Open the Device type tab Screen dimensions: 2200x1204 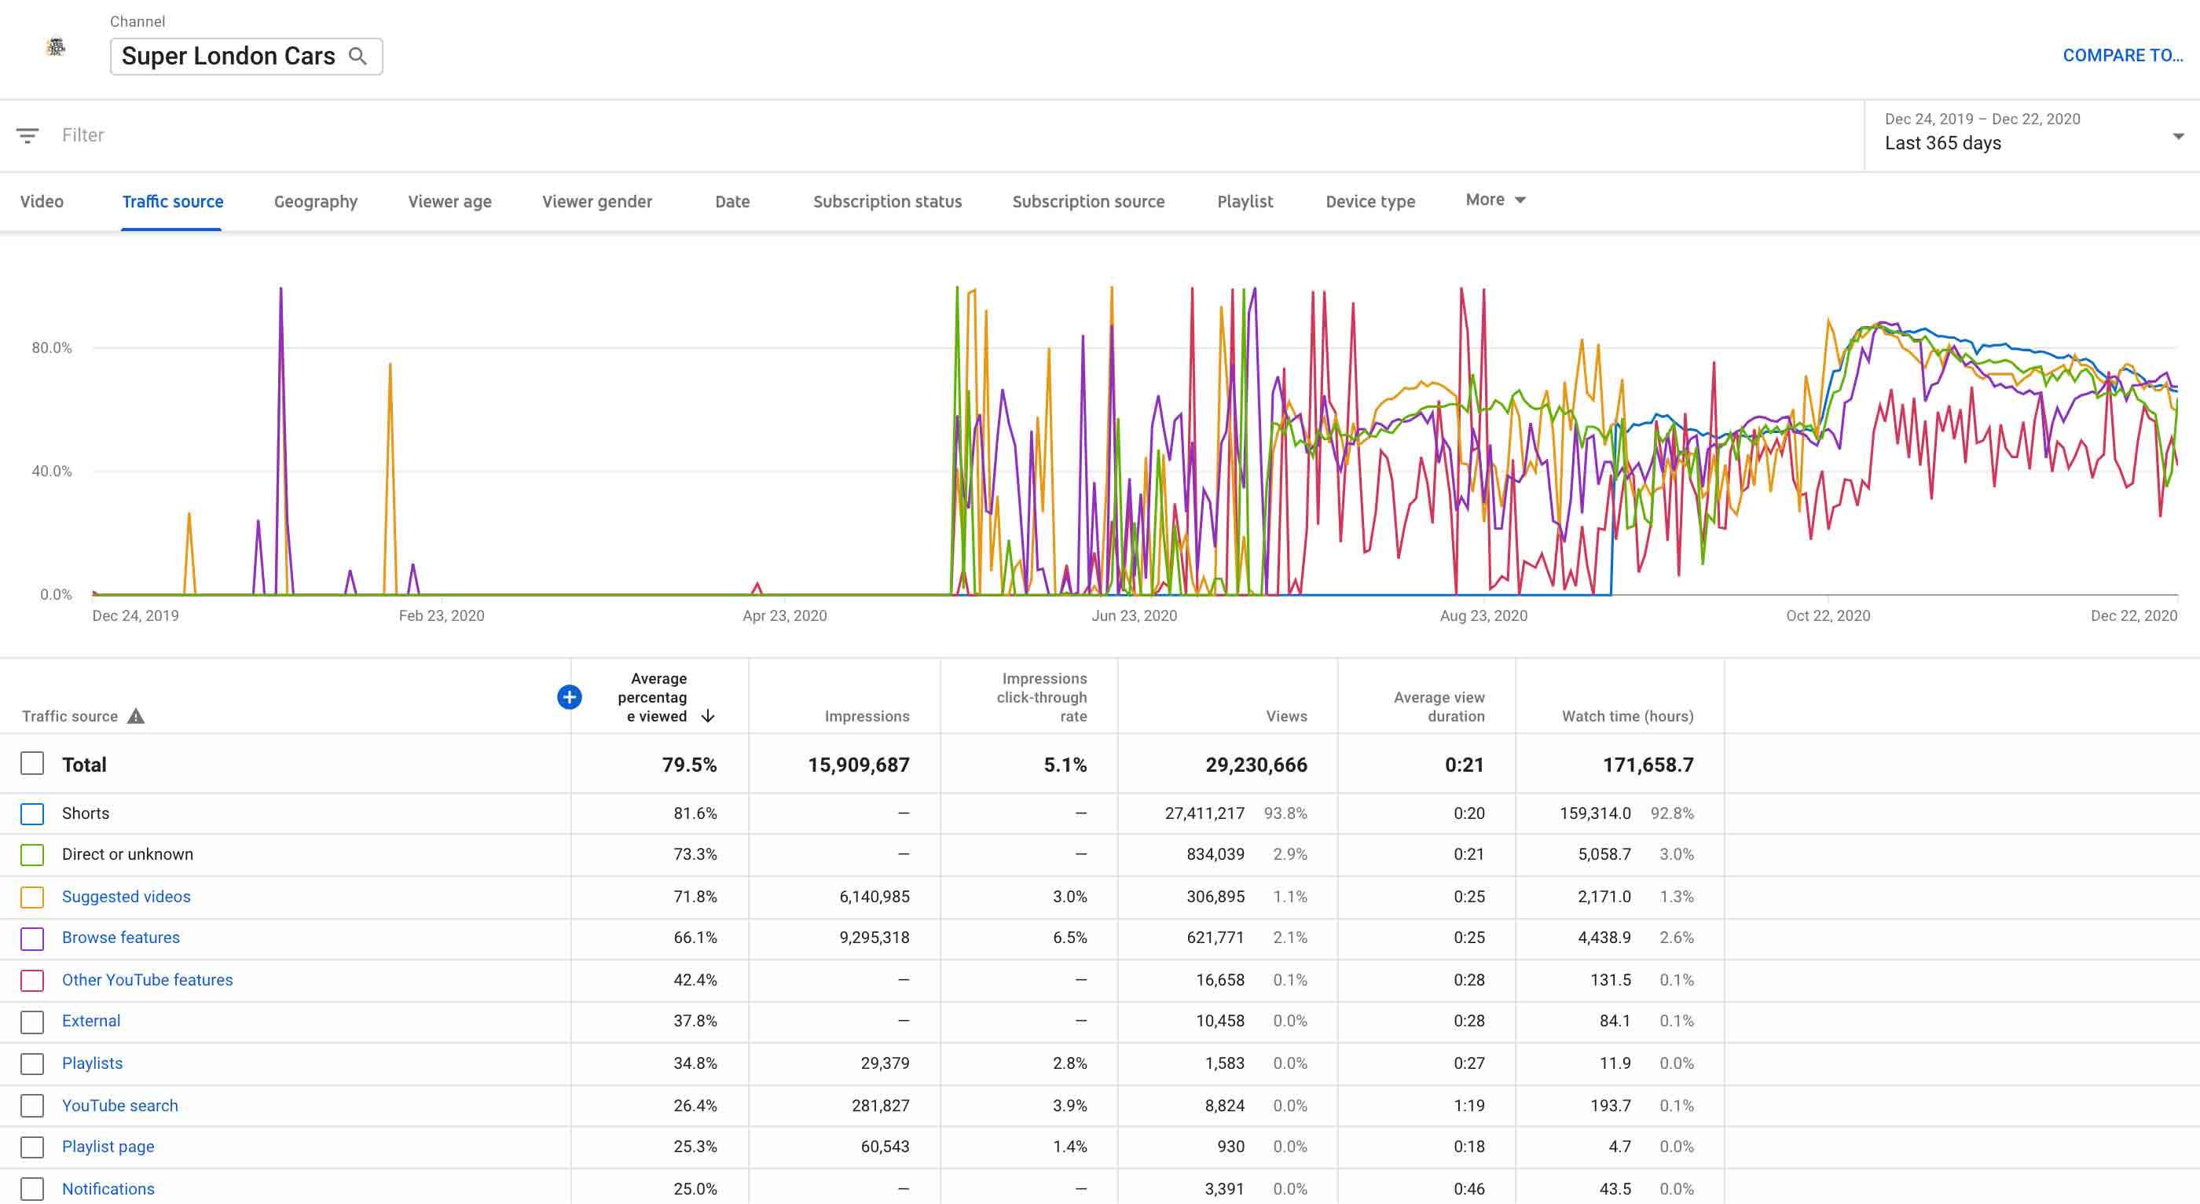(x=1371, y=202)
